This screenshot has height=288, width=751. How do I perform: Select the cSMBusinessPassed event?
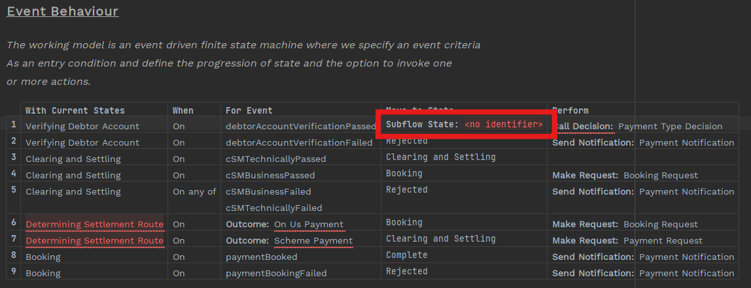pos(270,175)
